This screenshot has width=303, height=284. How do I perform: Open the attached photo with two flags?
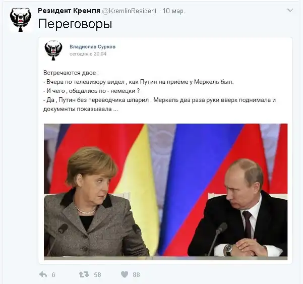point(165,192)
